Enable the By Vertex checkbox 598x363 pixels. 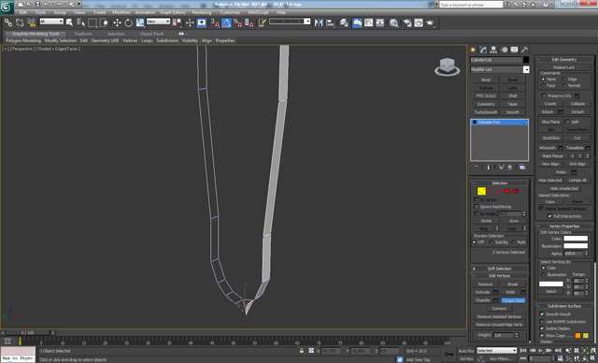(477, 199)
